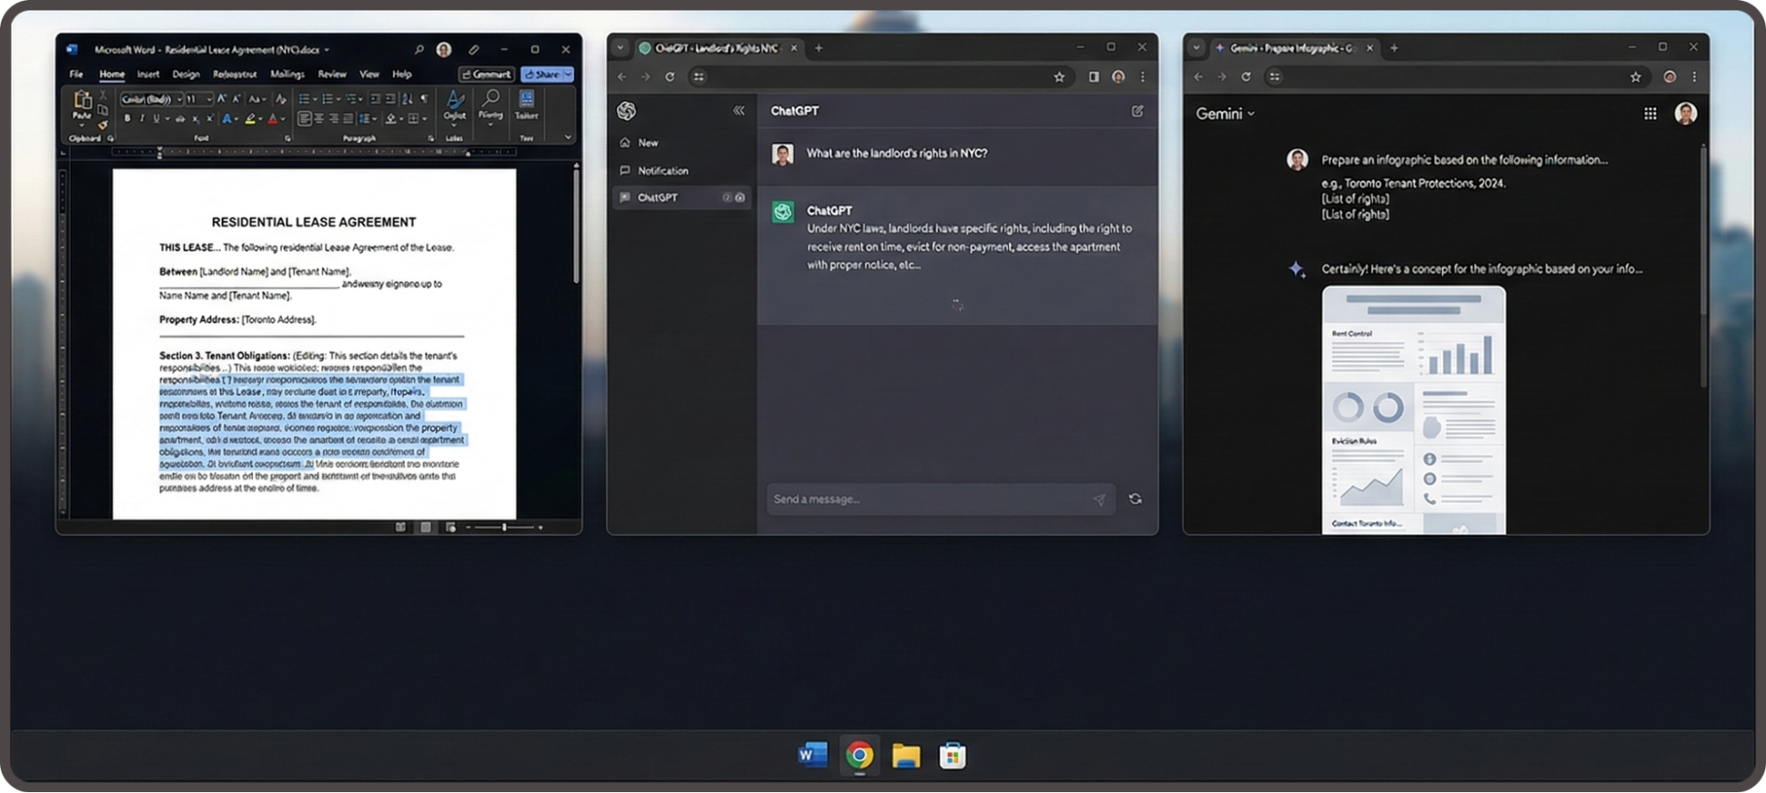
Task: Toggle bold formatting in Word ribbon
Action: [127, 118]
